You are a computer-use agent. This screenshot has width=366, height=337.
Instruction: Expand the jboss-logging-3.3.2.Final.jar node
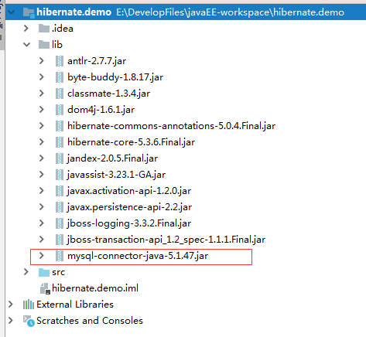42,223
